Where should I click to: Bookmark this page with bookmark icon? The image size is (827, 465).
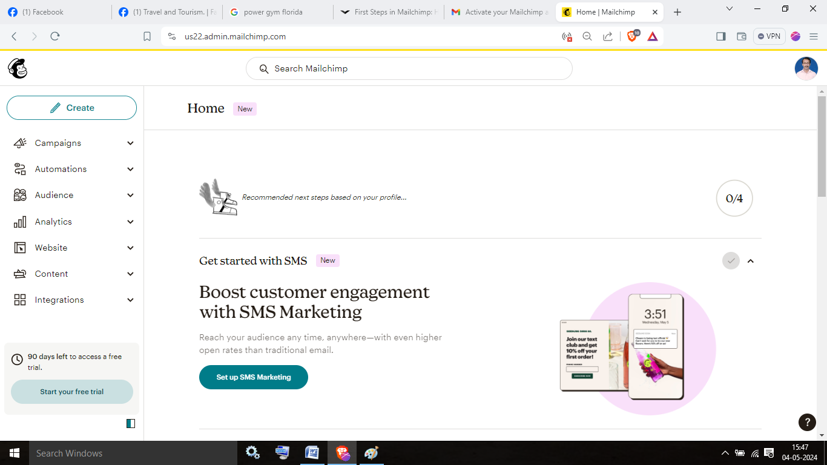147,36
